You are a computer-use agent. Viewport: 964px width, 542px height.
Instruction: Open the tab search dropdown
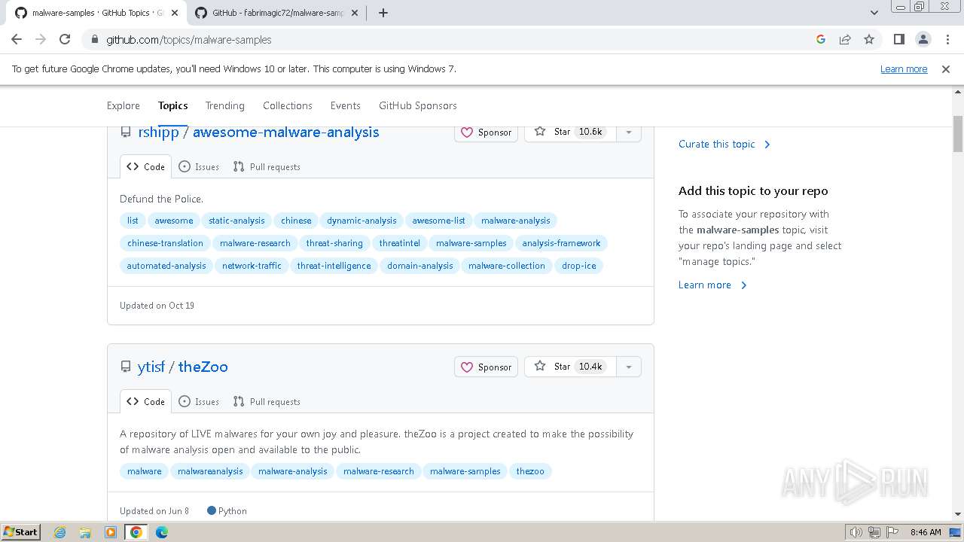[874, 13]
